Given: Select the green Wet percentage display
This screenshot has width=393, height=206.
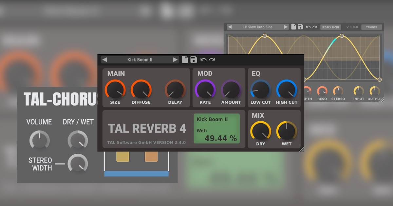Looking at the screenshot, I should coord(217,129).
